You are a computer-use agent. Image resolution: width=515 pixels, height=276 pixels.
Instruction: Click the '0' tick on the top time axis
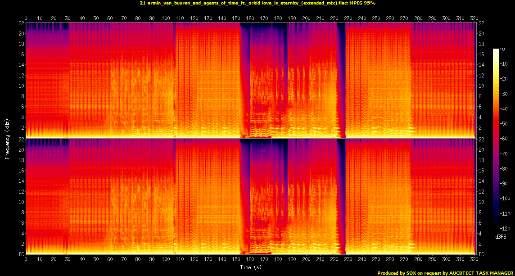point(26,18)
